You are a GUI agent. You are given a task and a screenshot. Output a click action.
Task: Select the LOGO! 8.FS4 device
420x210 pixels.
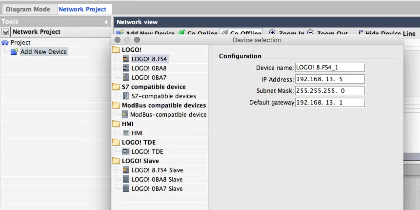click(x=150, y=59)
